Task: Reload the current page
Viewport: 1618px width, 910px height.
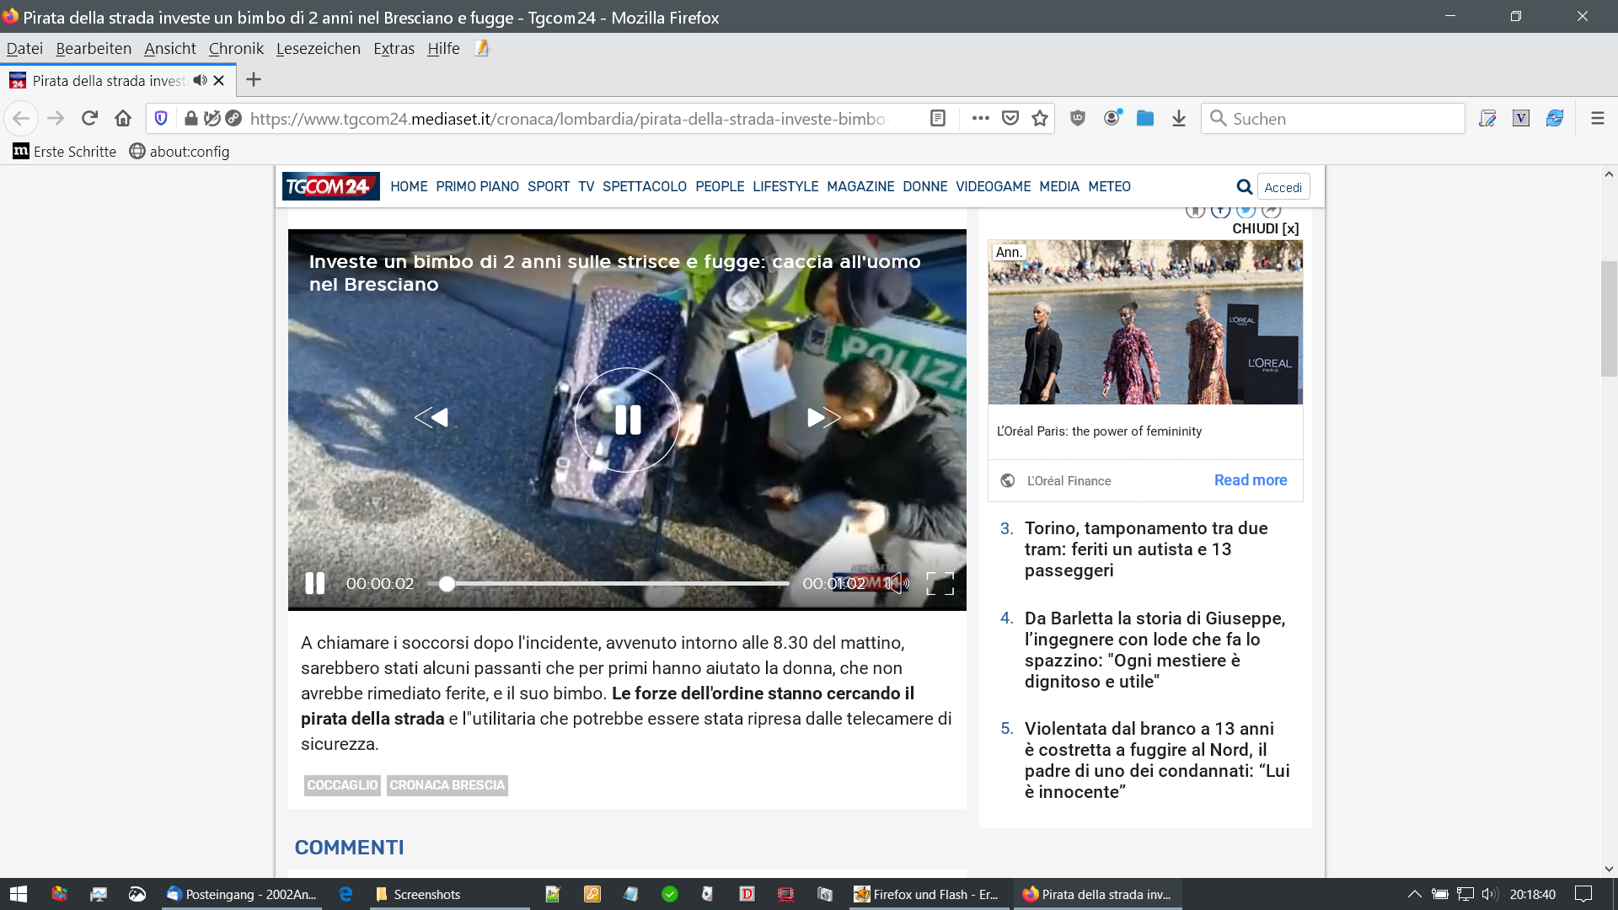Action: click(89, 119)
